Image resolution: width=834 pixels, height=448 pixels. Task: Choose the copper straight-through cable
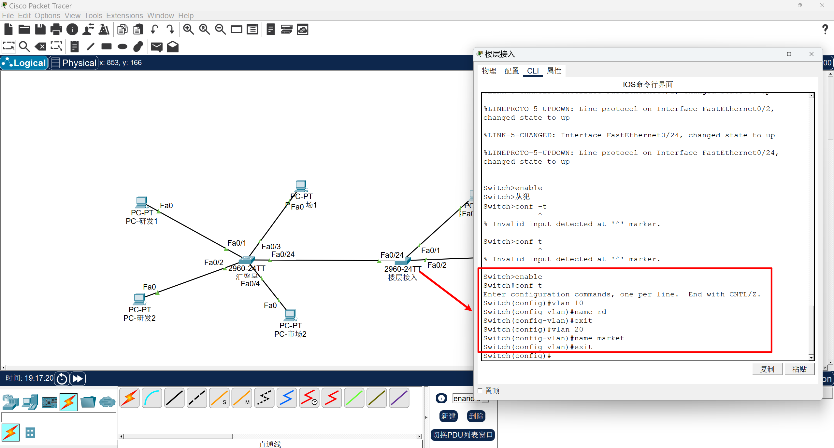[x=174, y=398]
